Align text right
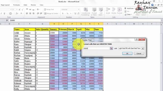This screenshot has width=163, height=91. coord(33,13)
